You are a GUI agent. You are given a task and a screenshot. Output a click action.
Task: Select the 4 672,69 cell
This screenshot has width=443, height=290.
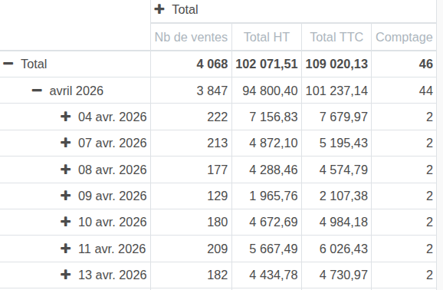pyautogui.click(x=267, y=222)
